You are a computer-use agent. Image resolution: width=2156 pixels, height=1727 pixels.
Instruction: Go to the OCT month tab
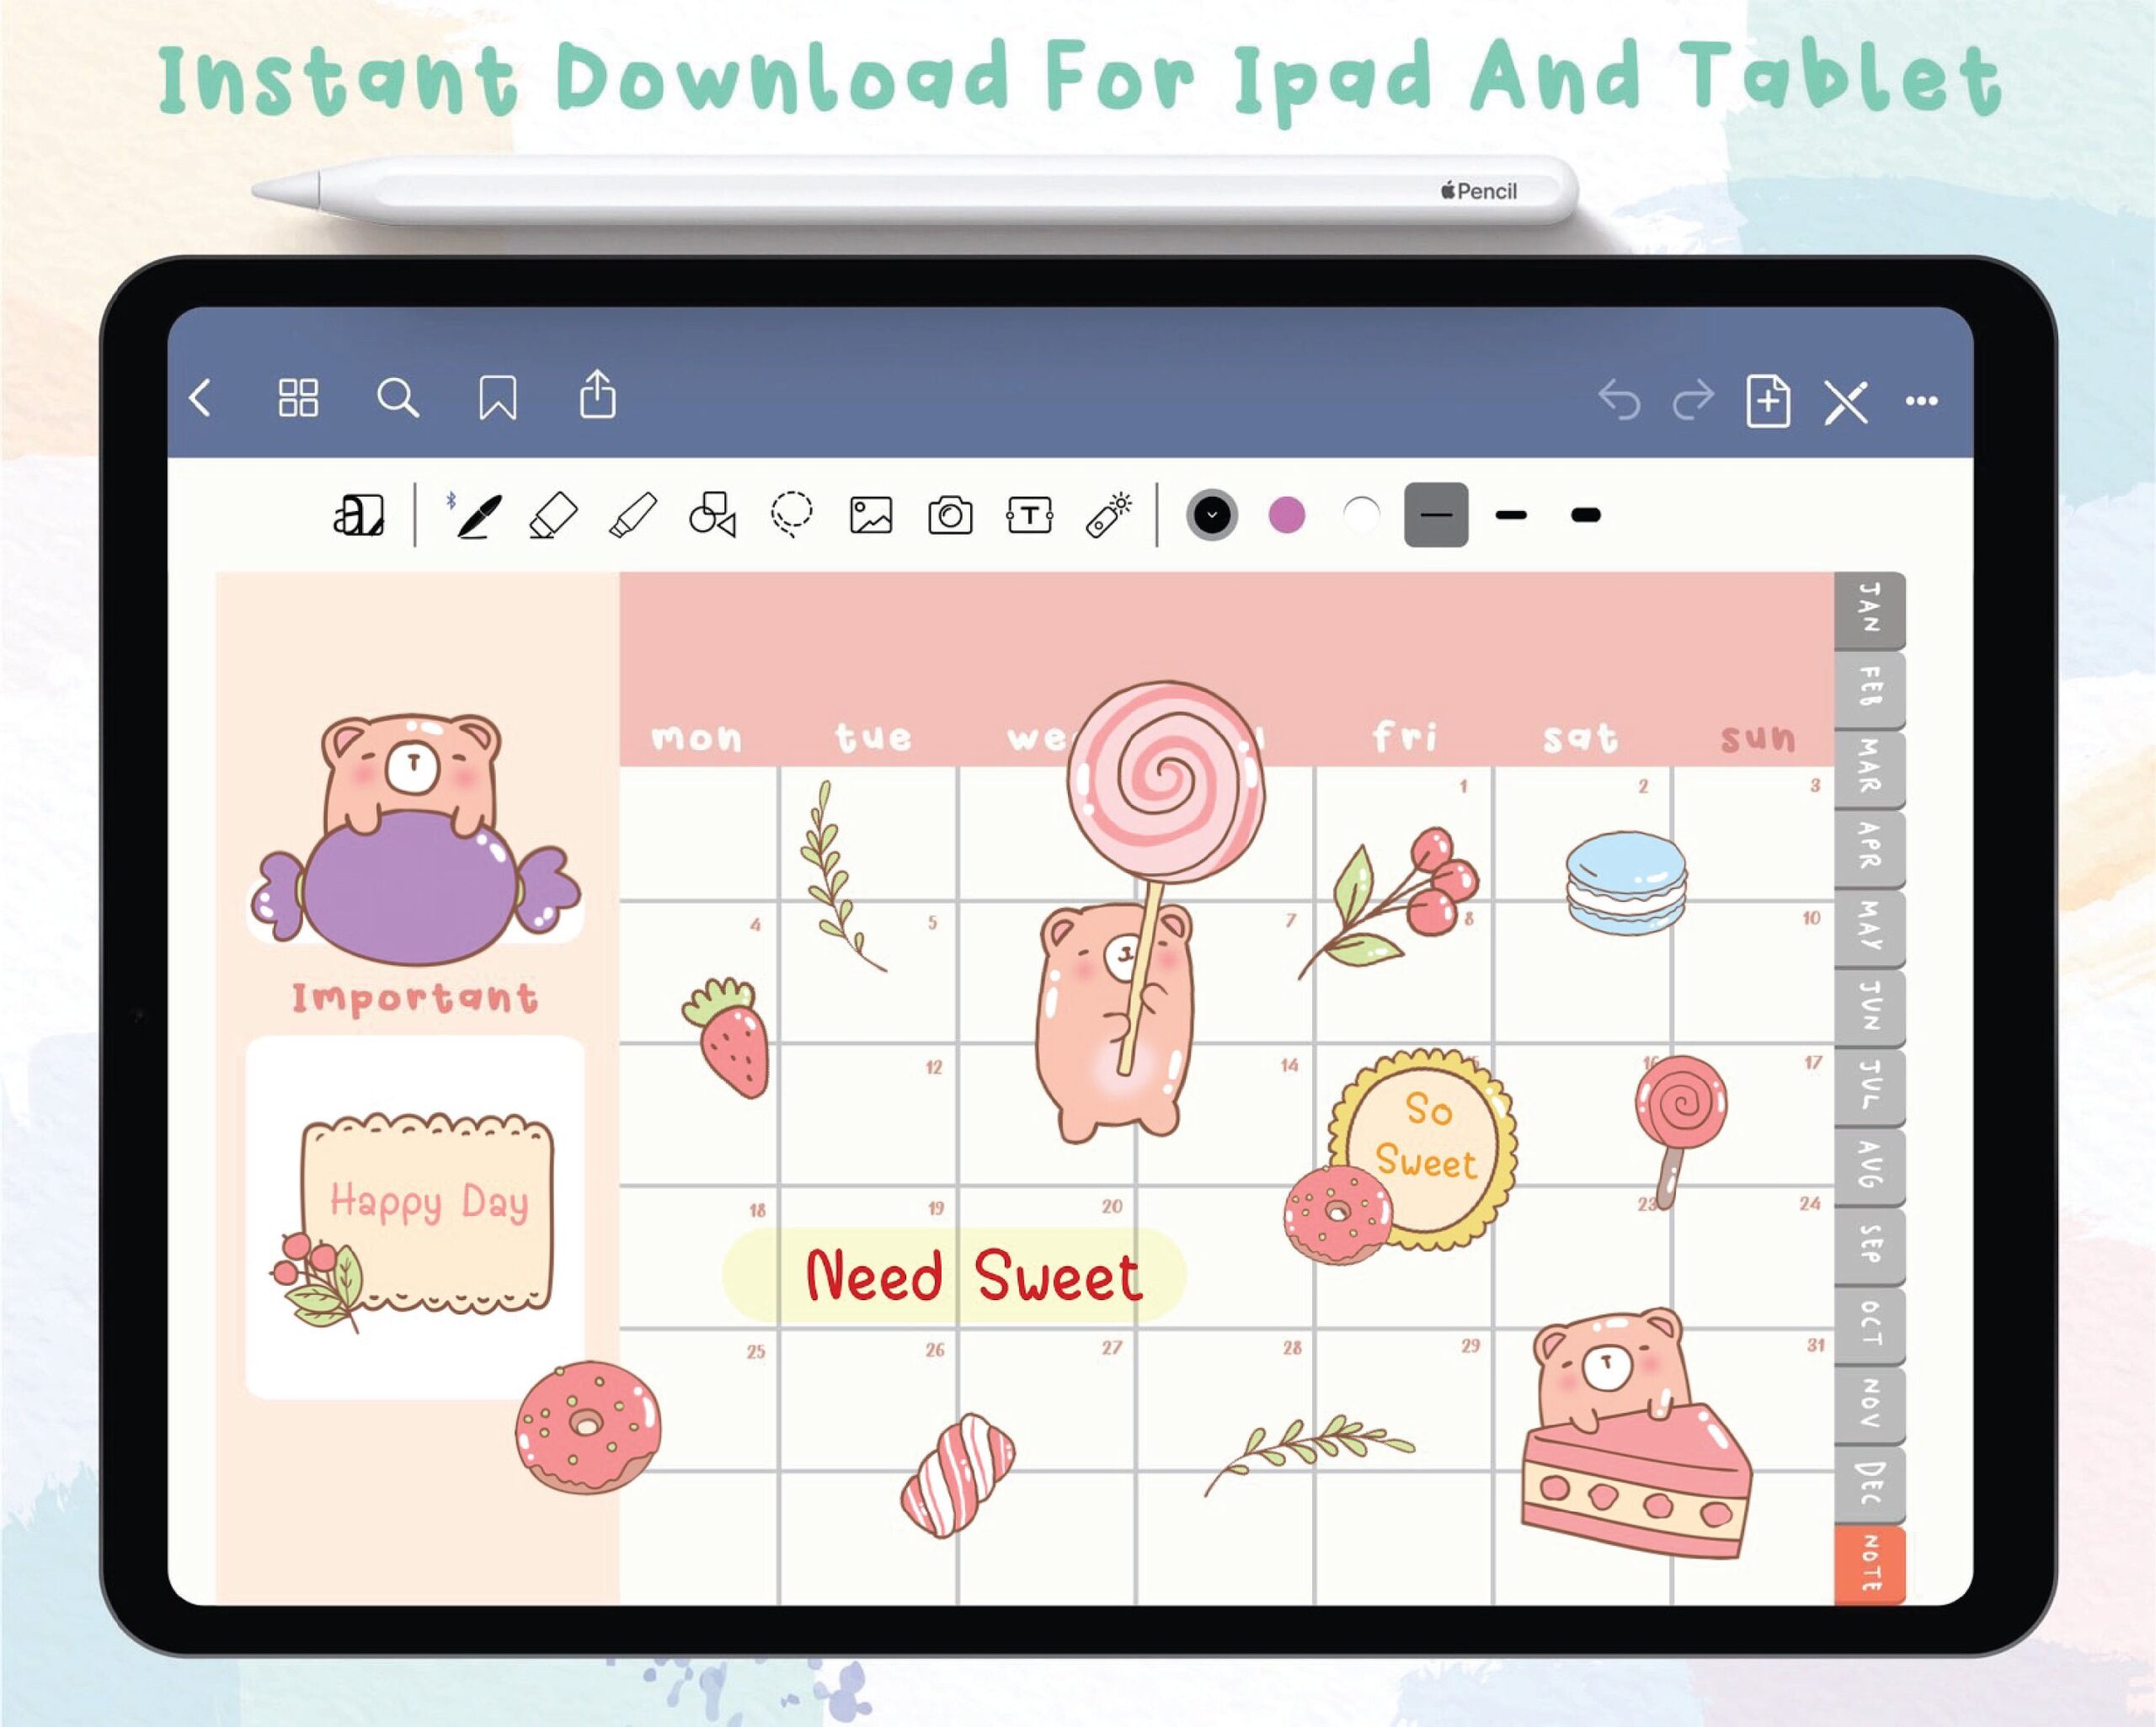tap(1869, 1325)
